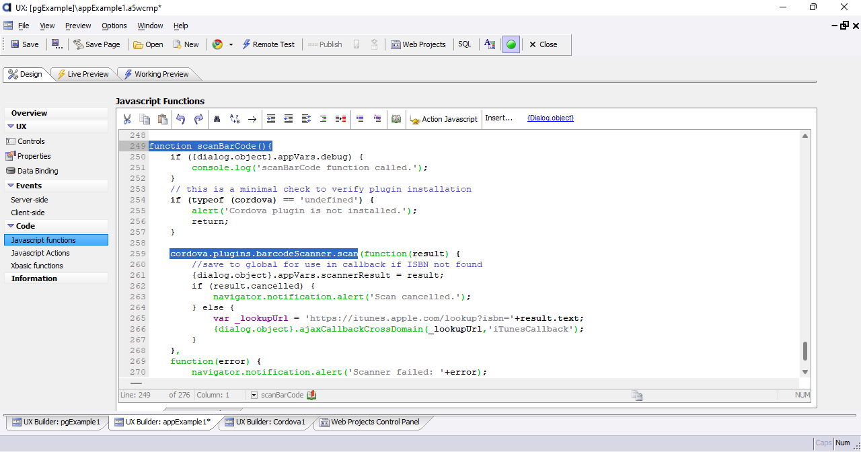Click the auto-format code icon
The width and height of the screenshot is (861, 452).
click(306, 119)
